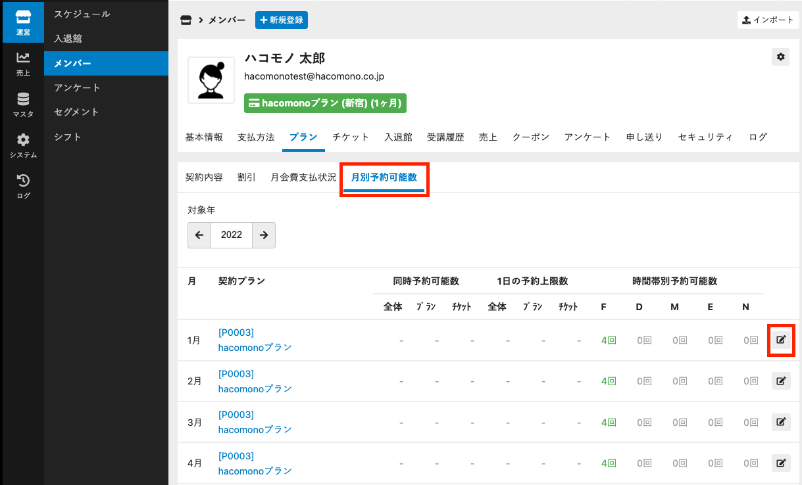Click the インポート button
802x485 pixels.
pyautogui.click(x=768, y=20)
